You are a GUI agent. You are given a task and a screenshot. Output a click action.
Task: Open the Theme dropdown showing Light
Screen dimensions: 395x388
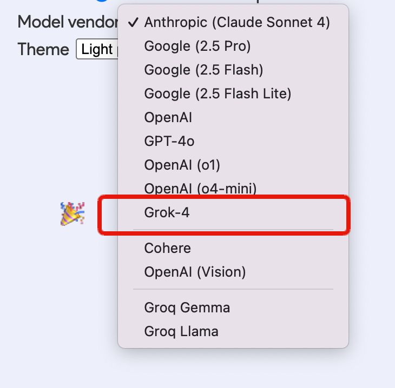pyautogui.click(x=97, y=50)
